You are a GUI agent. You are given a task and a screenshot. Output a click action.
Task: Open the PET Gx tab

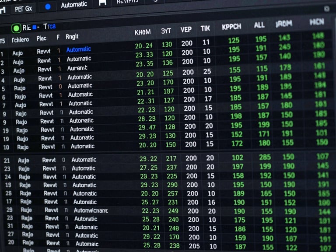pos(23,9)
